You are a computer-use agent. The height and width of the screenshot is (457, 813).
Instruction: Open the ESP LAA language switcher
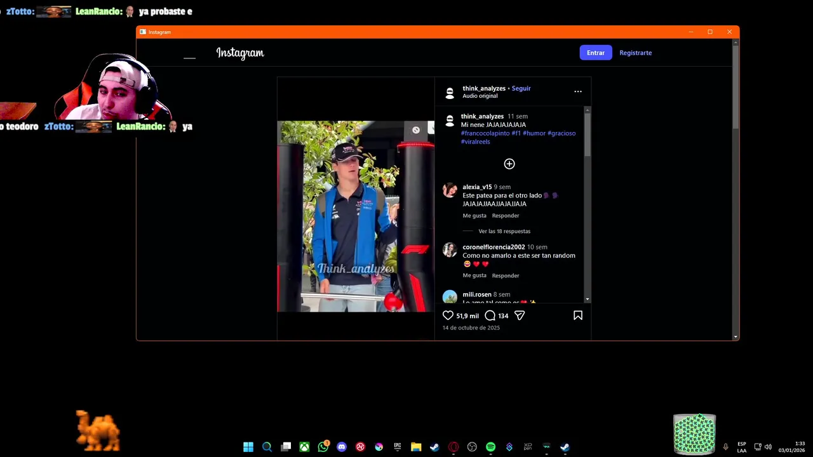(742, 447)
